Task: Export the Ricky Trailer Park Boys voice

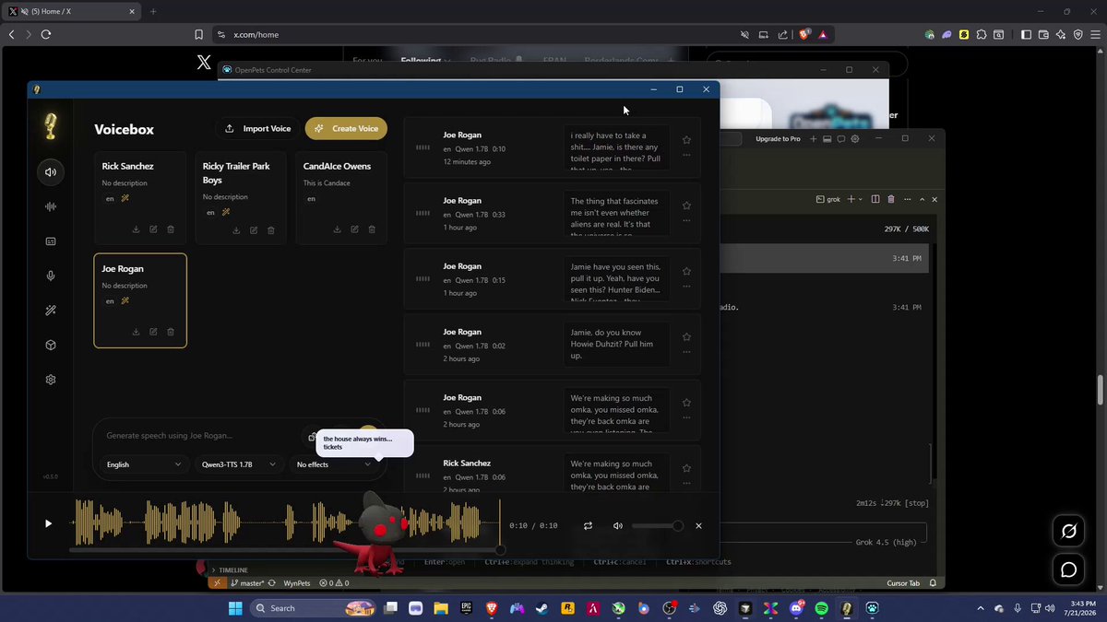Action: click(x=236, y=230)
